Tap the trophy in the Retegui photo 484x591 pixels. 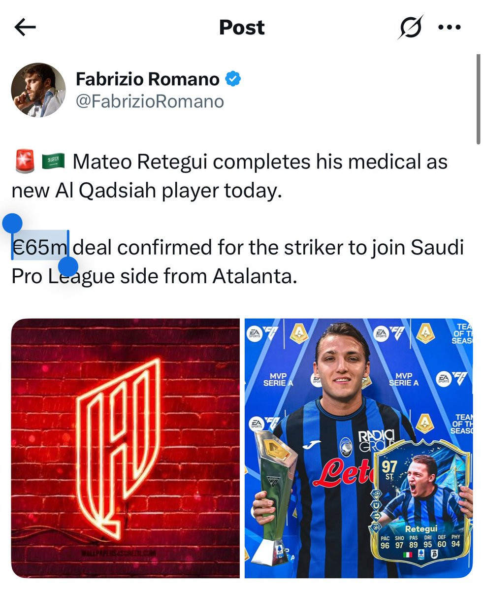pyautogui.click(x=275, y=497)
